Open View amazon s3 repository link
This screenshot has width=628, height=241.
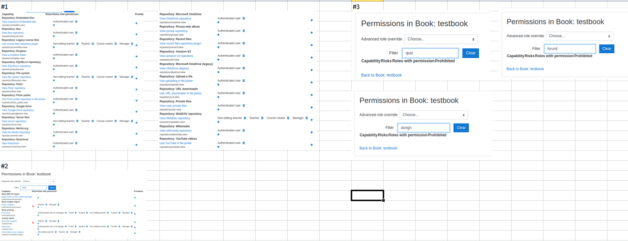[x=176, y=56]
